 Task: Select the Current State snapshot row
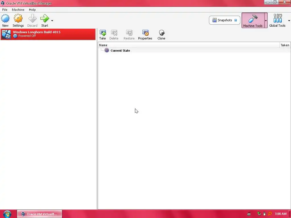[194, 51]
